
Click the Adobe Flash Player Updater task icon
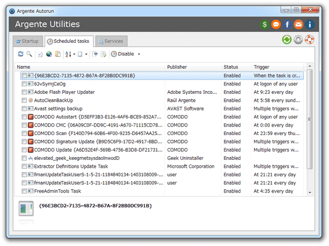pyautogui.click(x=31, y=92)
